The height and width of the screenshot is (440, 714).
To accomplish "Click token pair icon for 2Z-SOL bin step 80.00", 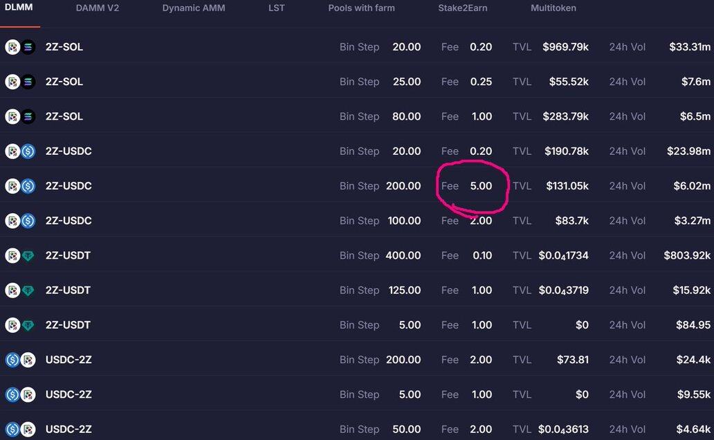I will point(20,116).
